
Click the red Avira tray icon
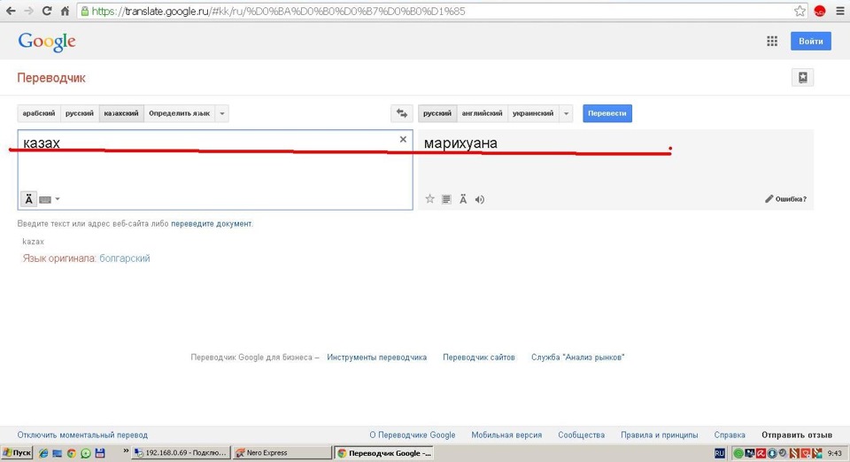point(761,453)
